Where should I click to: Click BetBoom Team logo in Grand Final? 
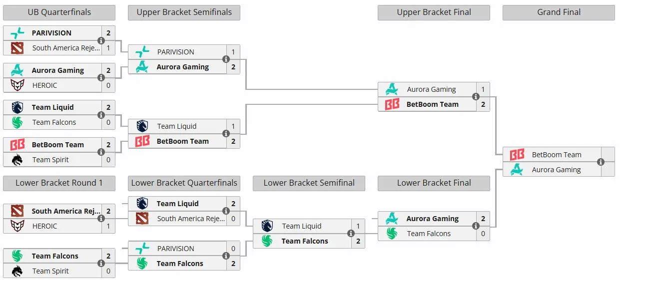point(517,155)
